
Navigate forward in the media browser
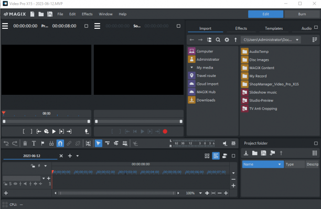coord(200,40)
